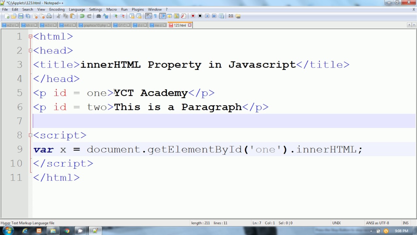Image resolution: width=417 pixels, height=235 pixels.
Task: Open the Windows Start menu
Action: point(8,231)
